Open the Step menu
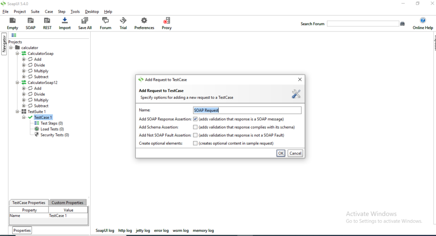This screenshot has width=436, height=236. [62, 12]
